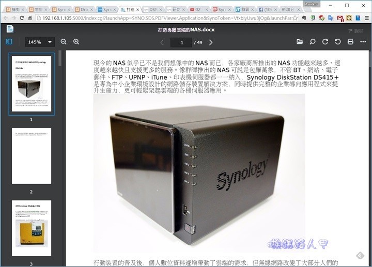Click the red-green round extension icon
372x267 pixels.
click(322, 18)
